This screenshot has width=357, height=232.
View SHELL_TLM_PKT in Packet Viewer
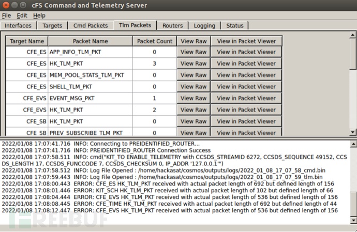pyautogui.click(x=246, y=87)
